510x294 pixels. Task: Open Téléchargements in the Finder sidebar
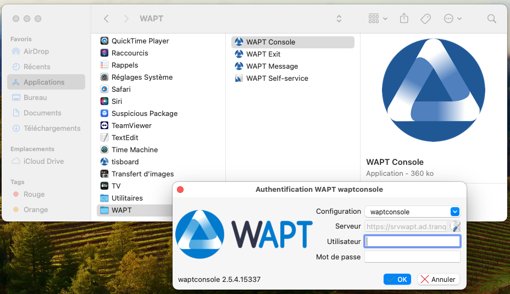tap(46, 128)
